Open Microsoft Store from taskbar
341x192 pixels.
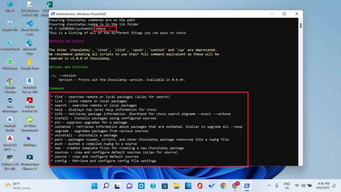165,186
